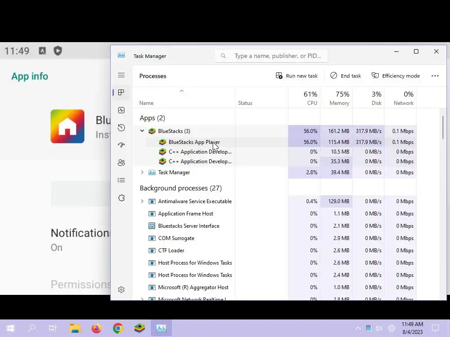The height and width of the screenshot is (337, 450).
Task: Click the home app icon in App info
Action: (x=67, y=126)
